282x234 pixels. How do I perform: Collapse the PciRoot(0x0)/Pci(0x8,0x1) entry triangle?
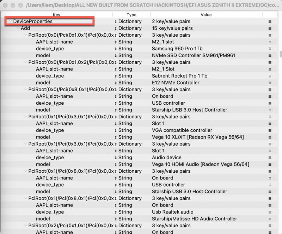tap(25, 89)
